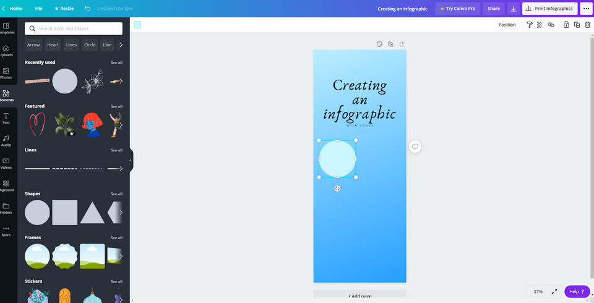The image size is (594, 303).
Task: Click the copy style paint roller icon
Action: [x=530, y=25]
